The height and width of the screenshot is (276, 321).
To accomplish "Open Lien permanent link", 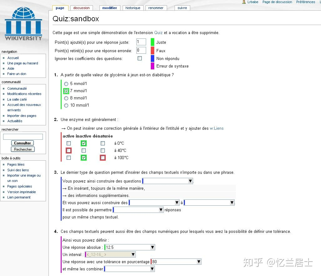I will coord(19,197).
